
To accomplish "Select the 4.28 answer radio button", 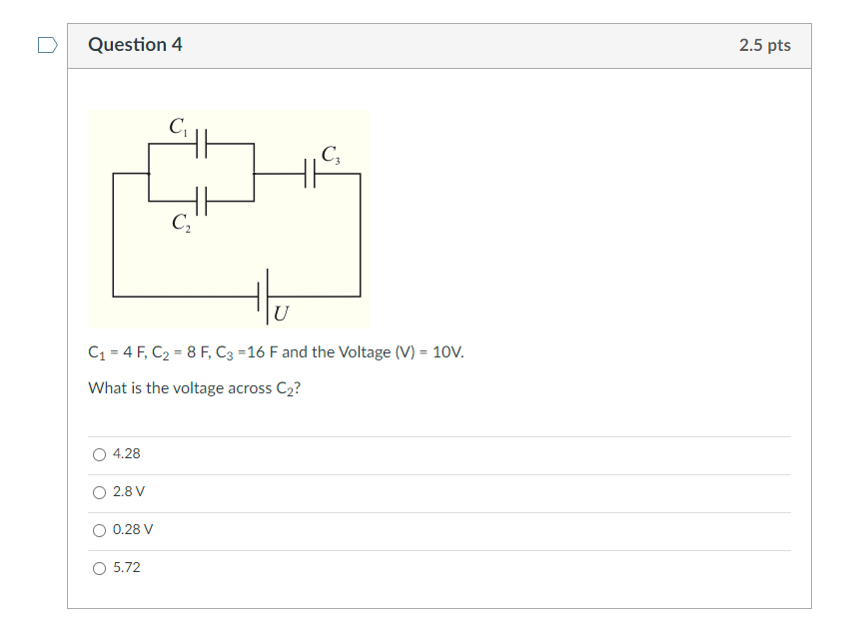I will (x=99, y=453).
